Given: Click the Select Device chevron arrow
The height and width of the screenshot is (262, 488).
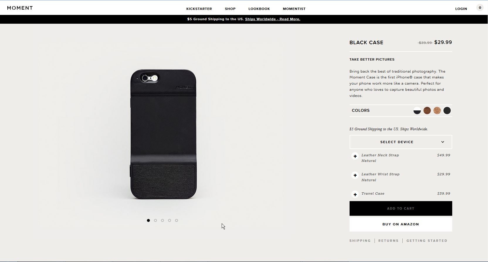Looking at the screenshot, I should tap(443, 142).
